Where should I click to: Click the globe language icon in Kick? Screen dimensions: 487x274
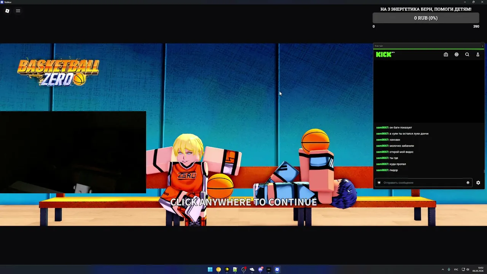click(457, 54)
